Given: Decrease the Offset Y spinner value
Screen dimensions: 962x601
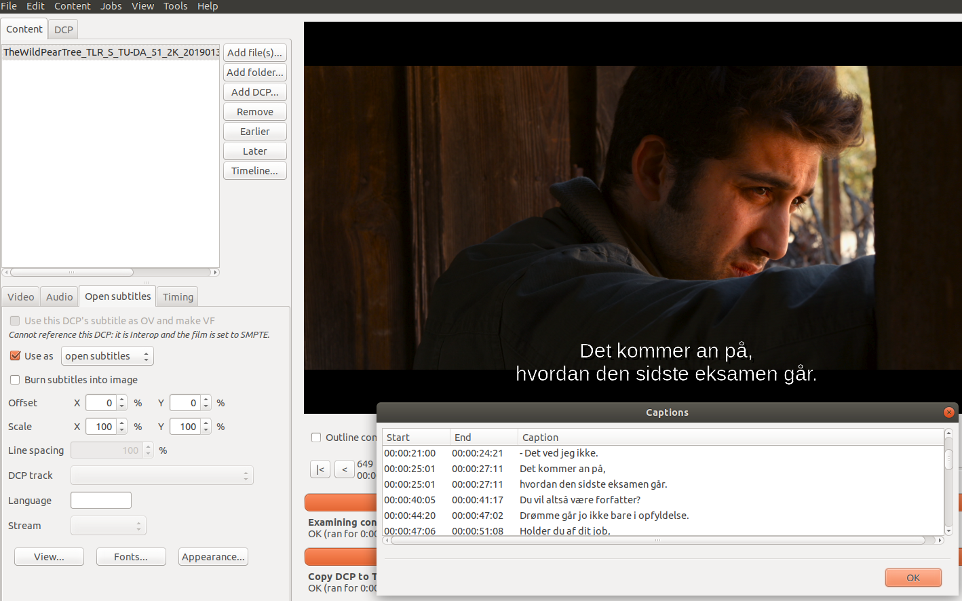Looking at the screenshot, I should click(x=206, y=406).
